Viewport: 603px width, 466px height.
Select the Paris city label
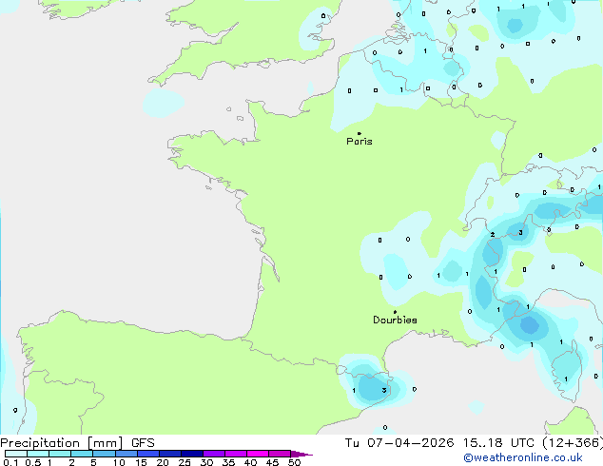pos(360,142)
